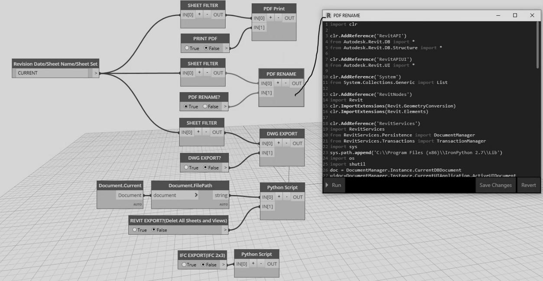
Task: Add input on PDF RENAME node with plus
Action: pyautogui.click(x=278, y=83)
